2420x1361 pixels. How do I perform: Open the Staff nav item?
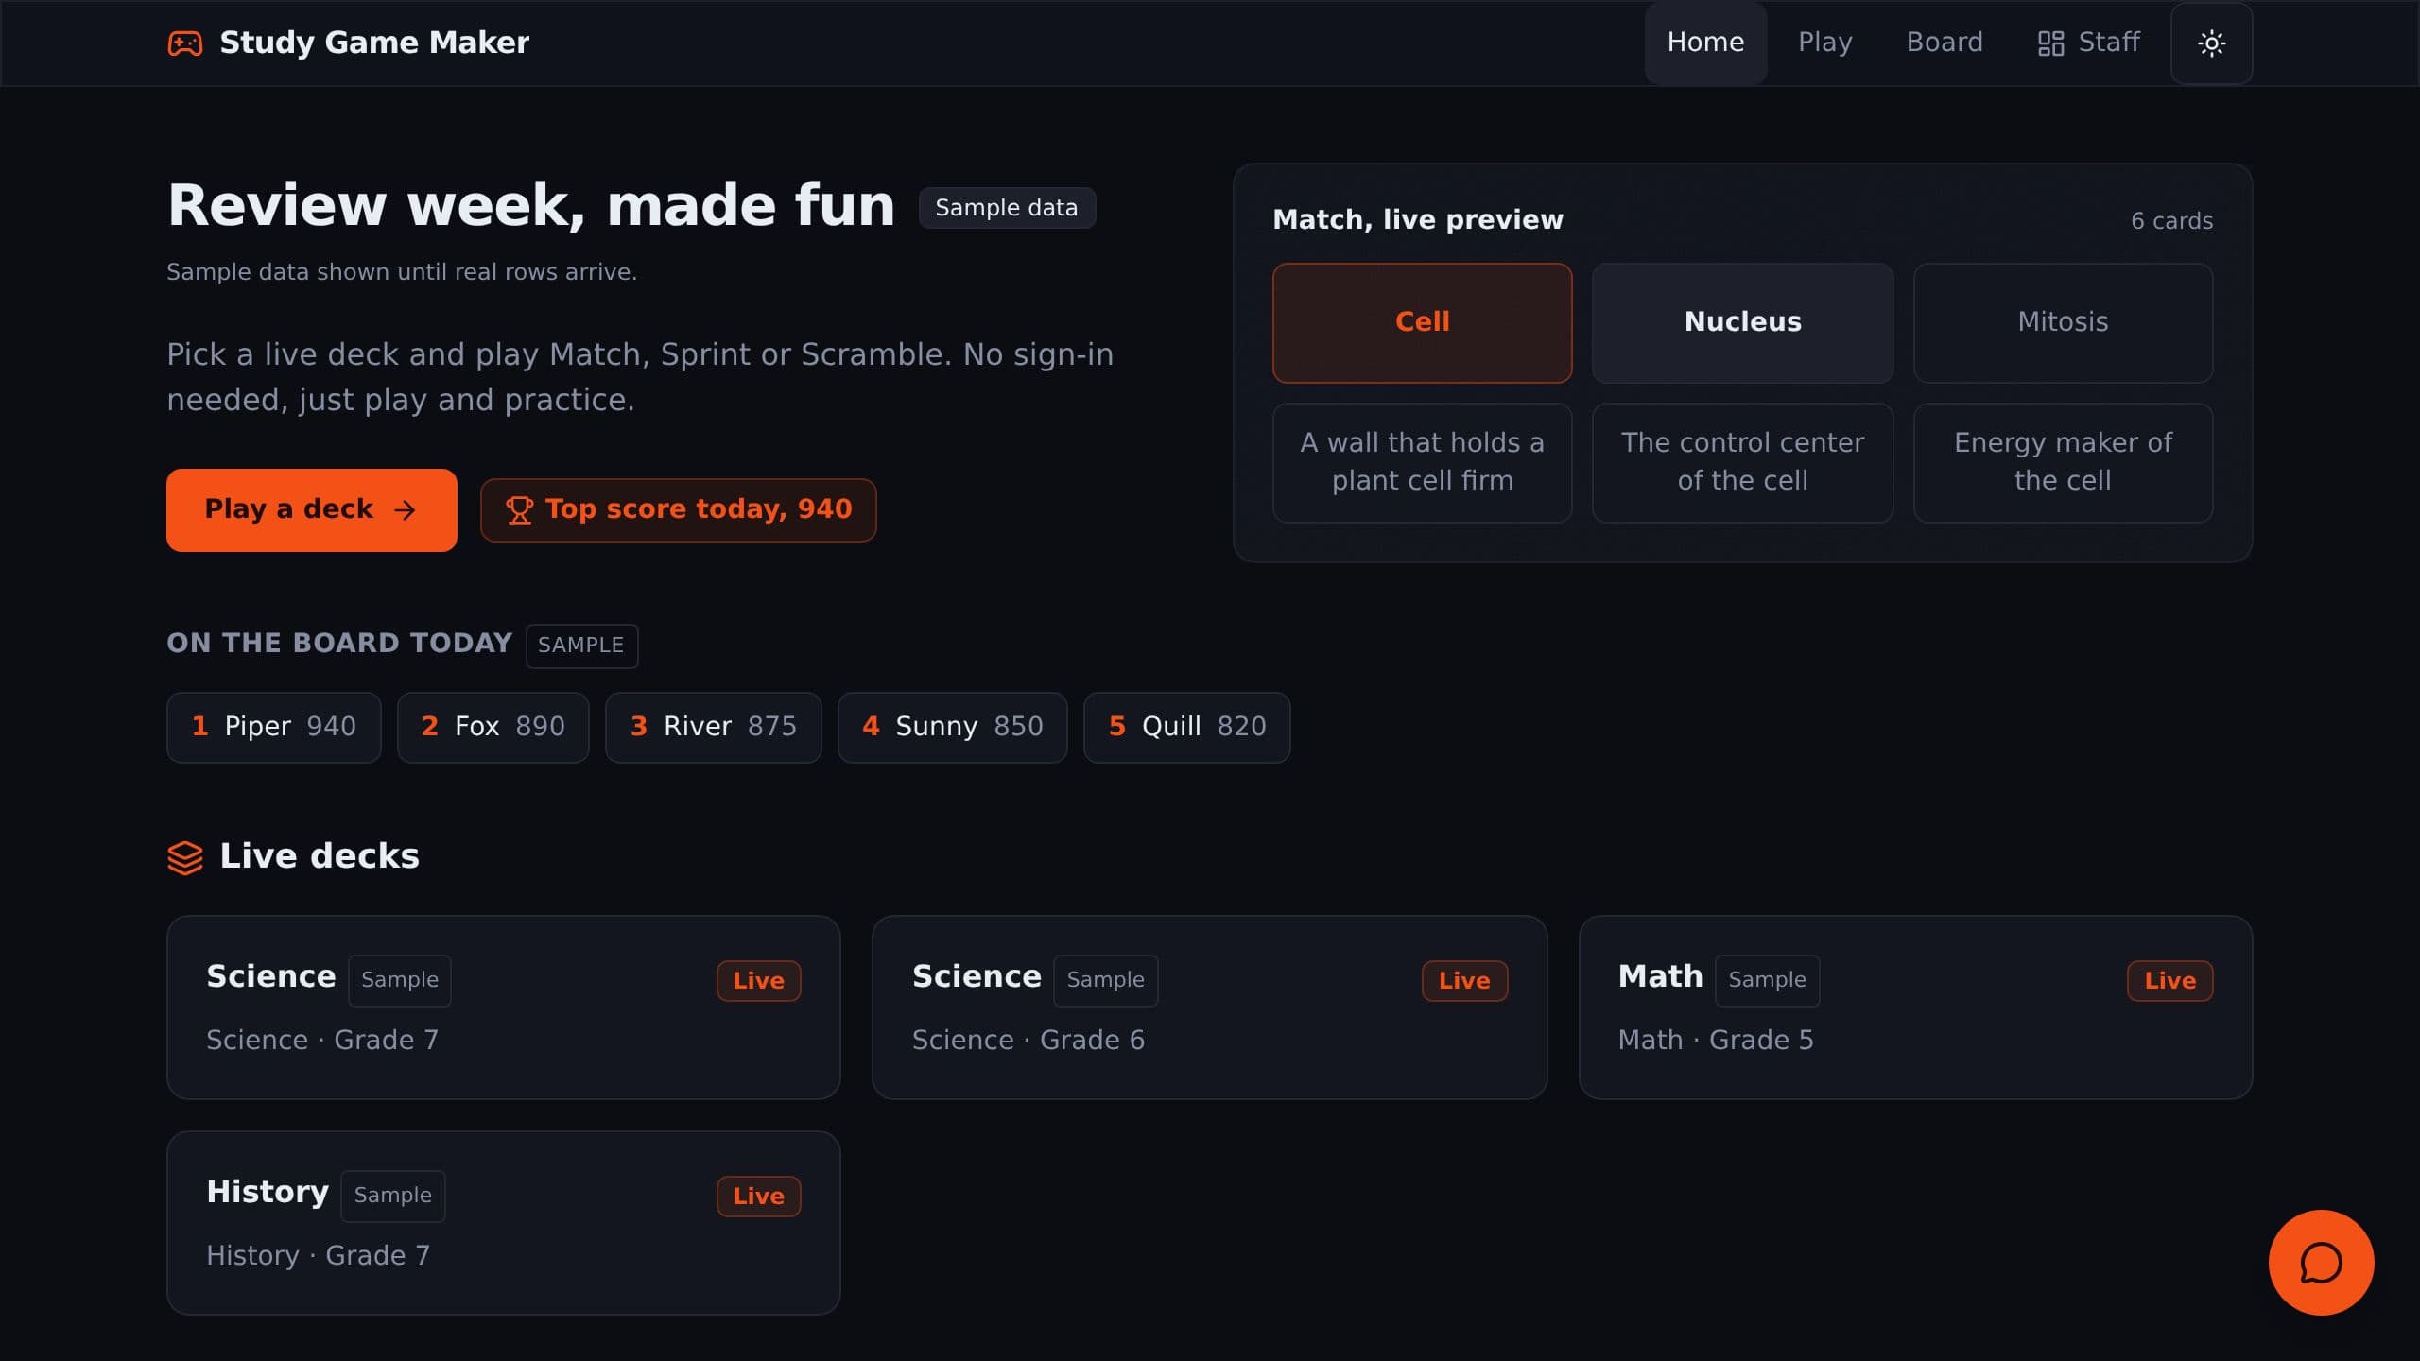click(x=2088, y=43)
